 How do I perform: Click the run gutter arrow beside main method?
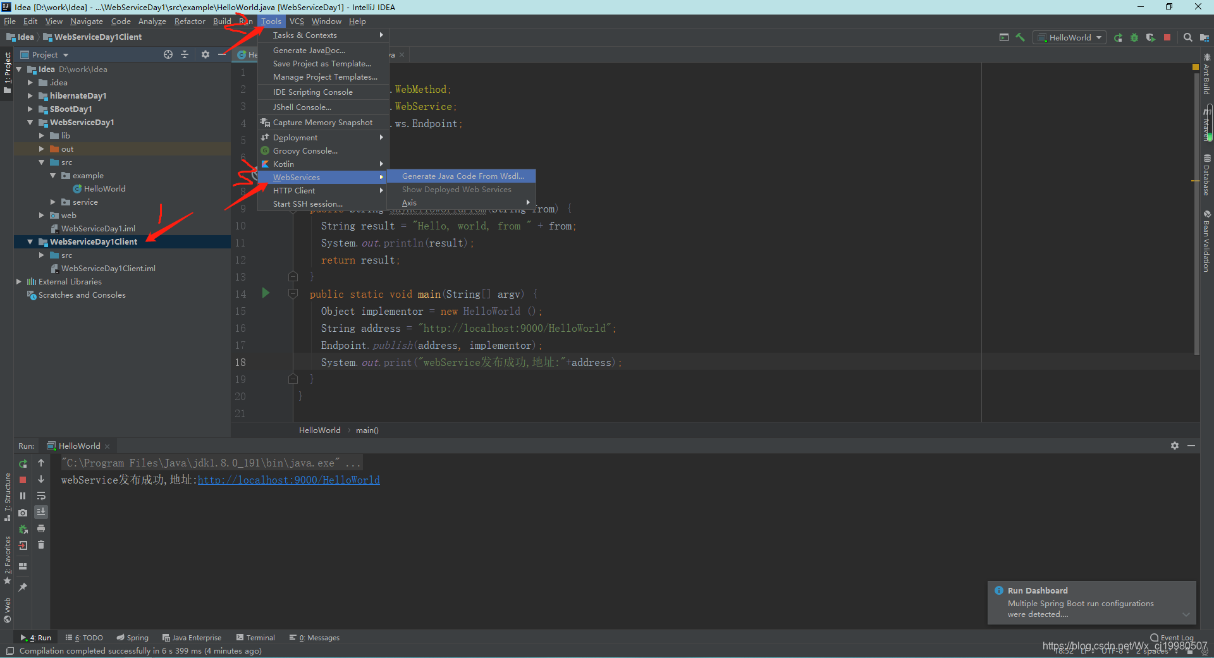266,293
